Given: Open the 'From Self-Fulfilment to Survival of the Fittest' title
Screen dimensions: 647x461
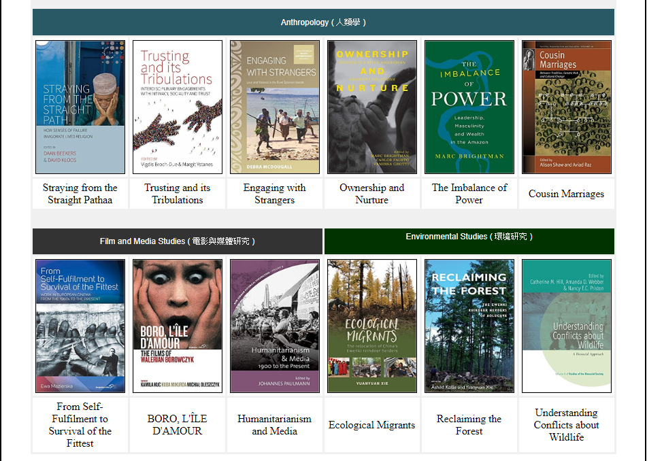Looking at the screenshot, I should point(80,425).
